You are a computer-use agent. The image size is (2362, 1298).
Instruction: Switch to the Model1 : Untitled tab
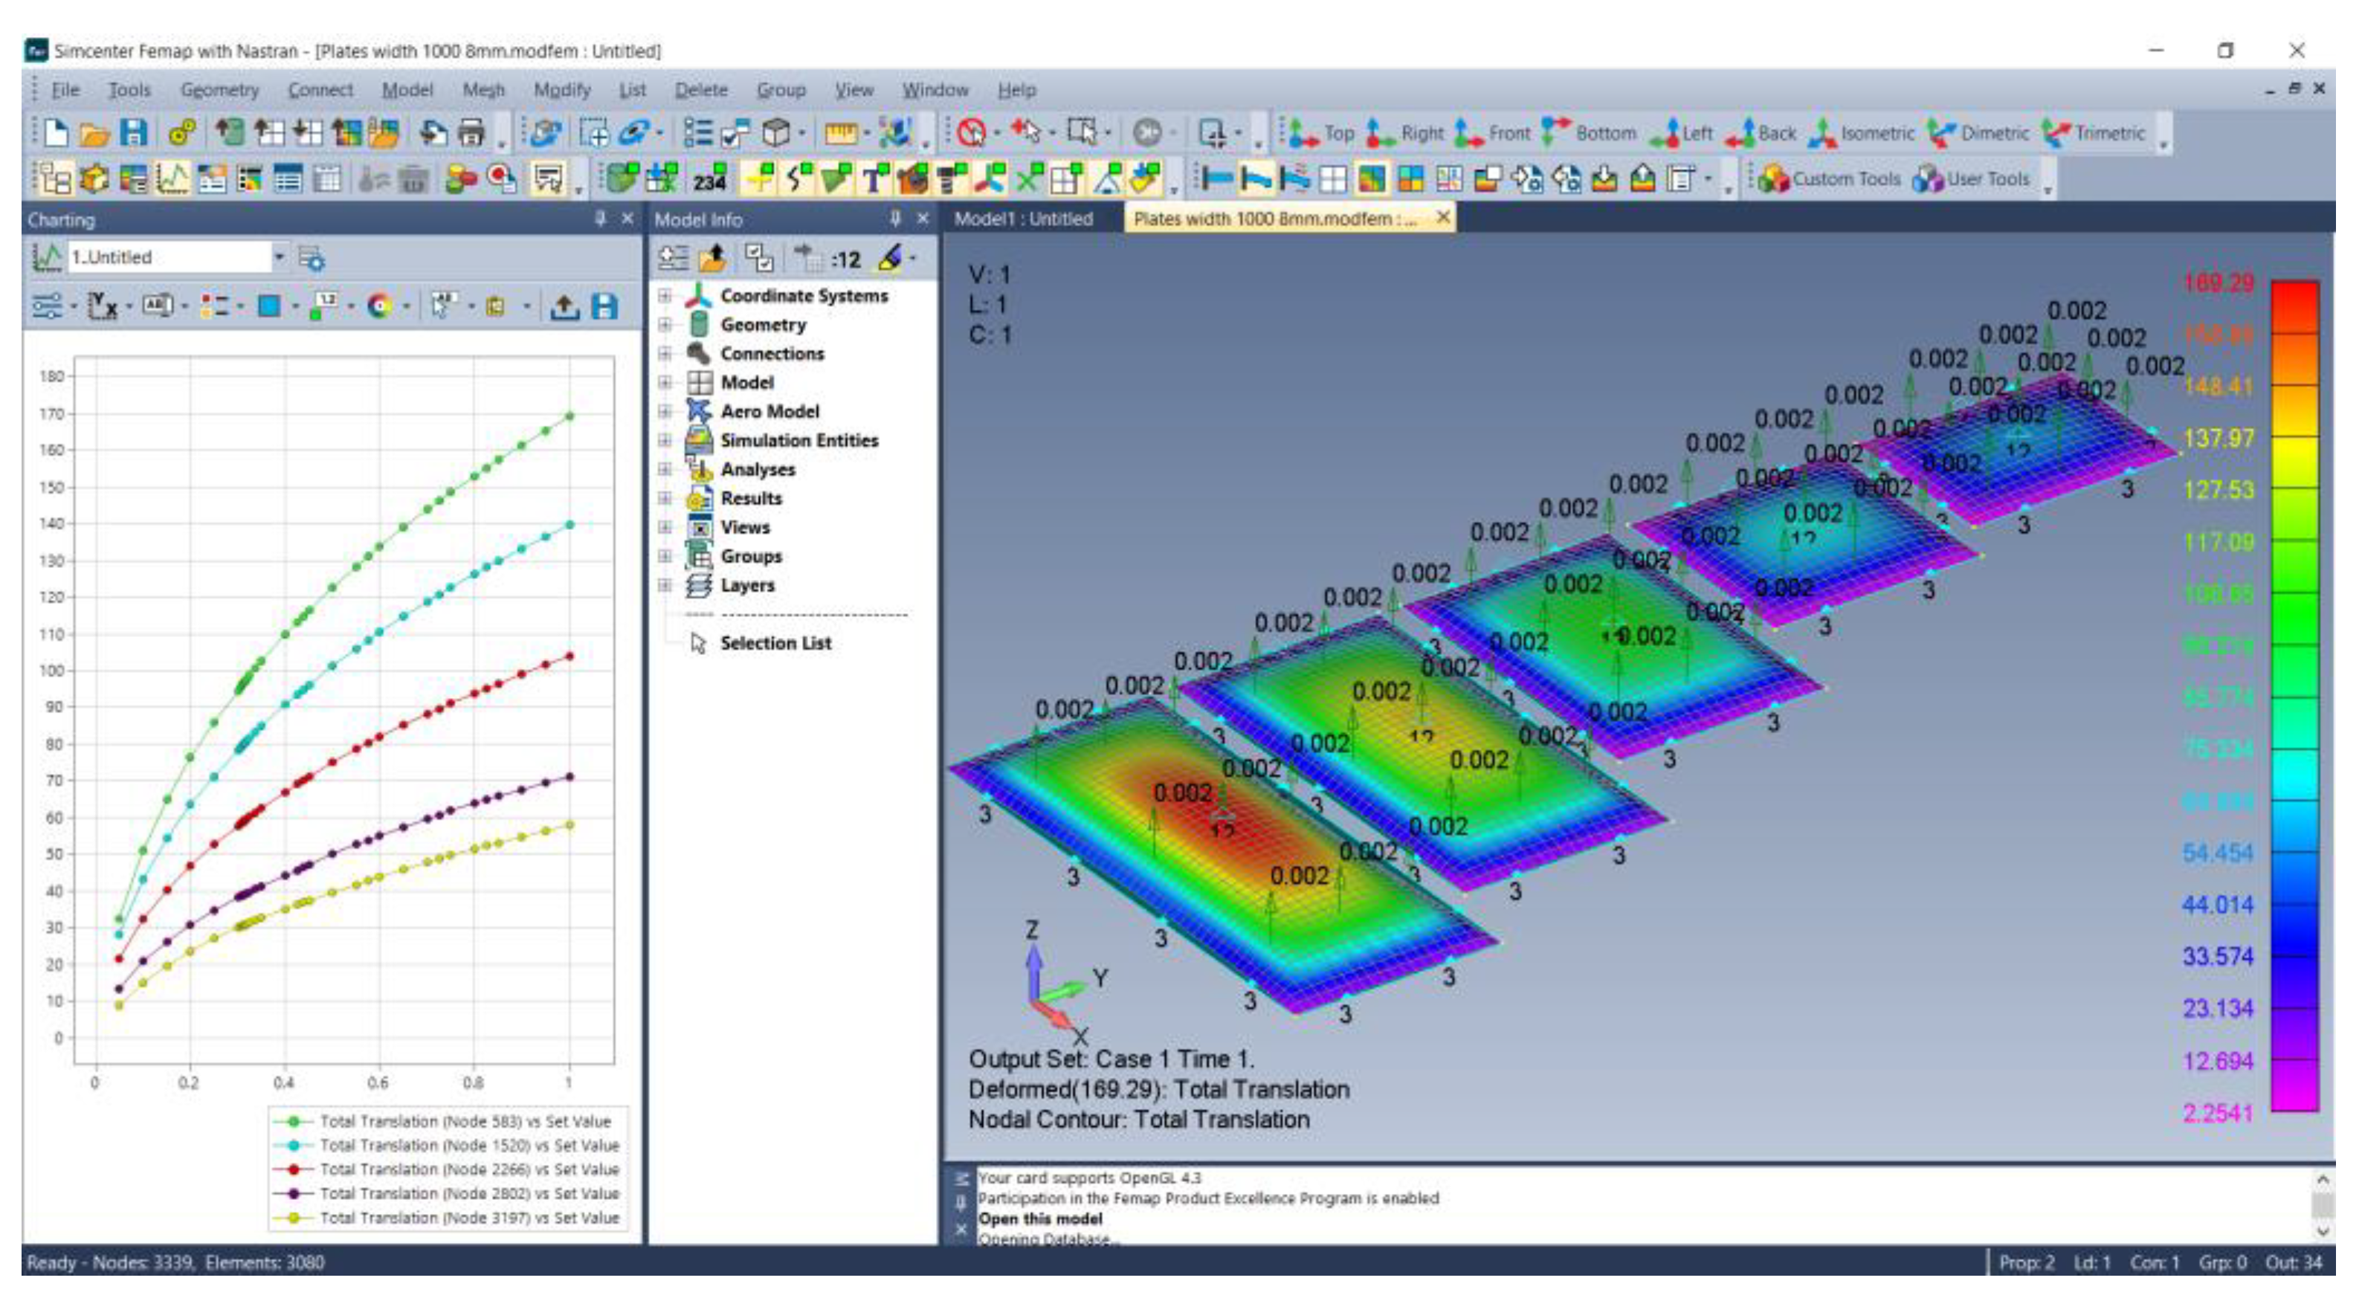pyautogui.click(x=1023, y=219)
